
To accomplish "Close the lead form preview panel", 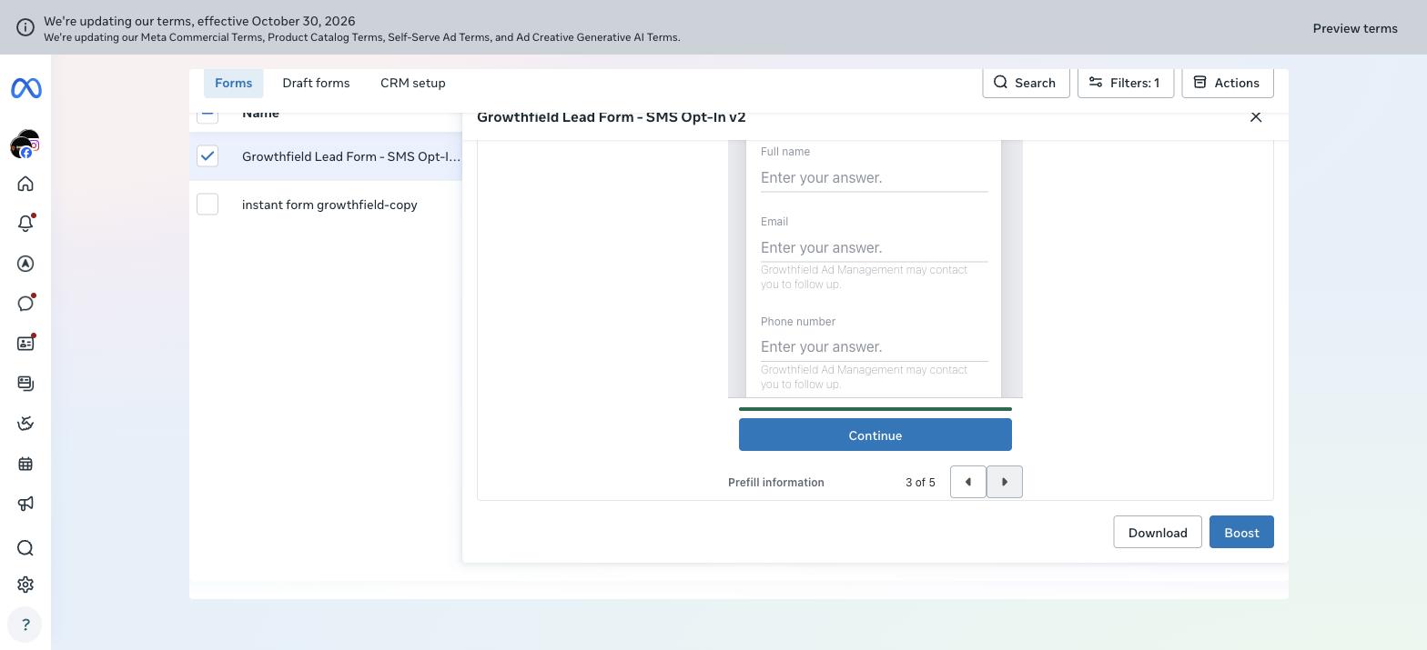I will [1256, 116].
